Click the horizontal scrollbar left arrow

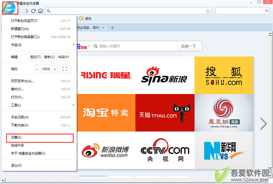point(3,180)
